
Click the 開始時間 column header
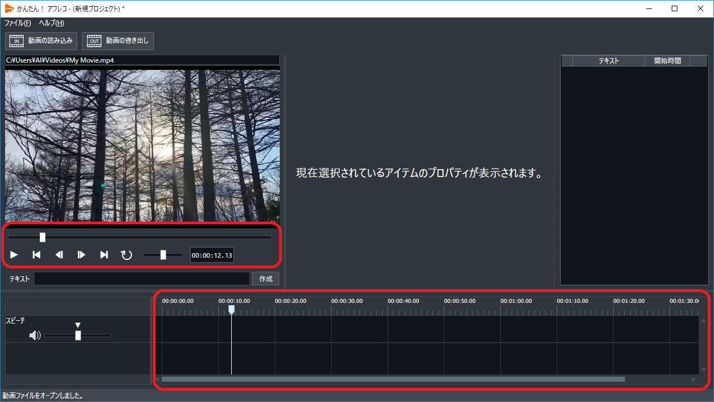[667, 61]
